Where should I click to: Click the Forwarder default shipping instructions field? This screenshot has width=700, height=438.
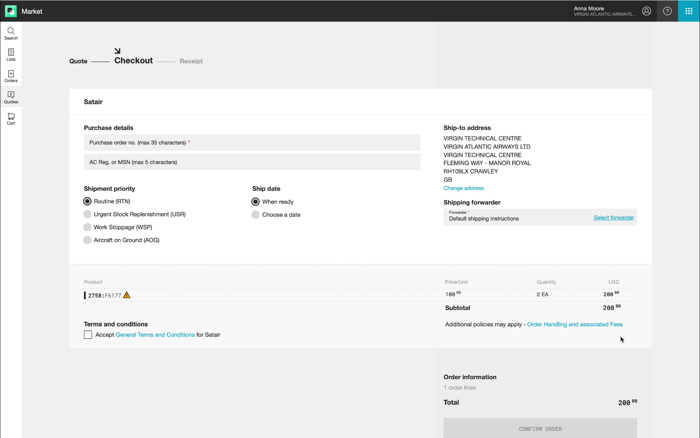540,217
